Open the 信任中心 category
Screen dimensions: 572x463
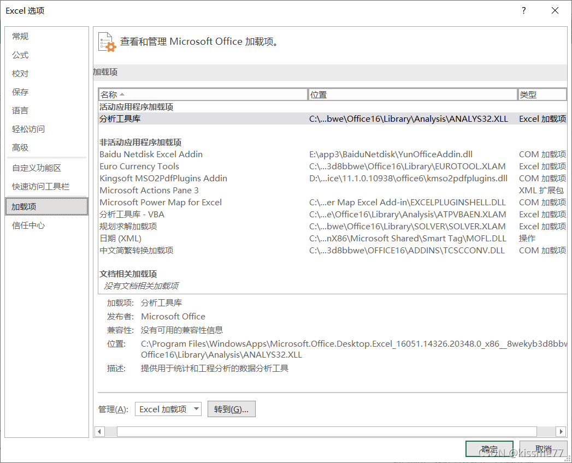click(x=46, y=225)
